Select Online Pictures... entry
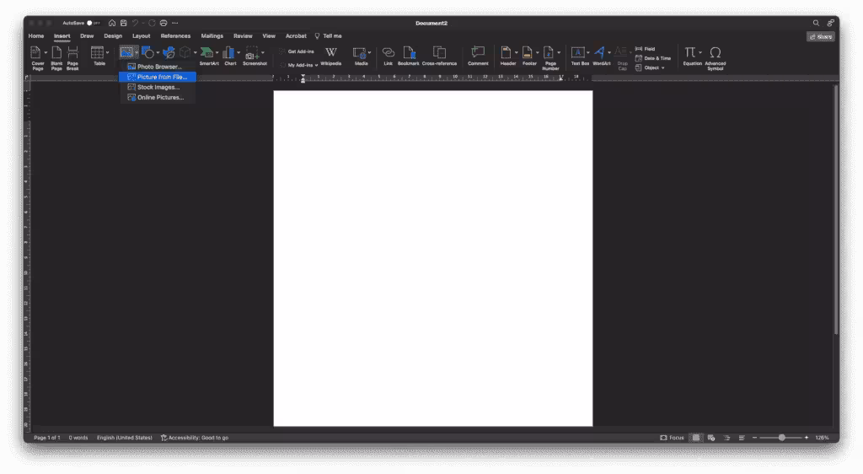This screenshot has height=474, width=863. [158, 98]
